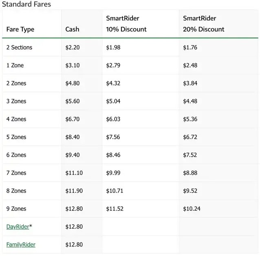The image size is (260, 256).
Task: Select the FamilyRider cash price $12.80
Action: tap(74, 245)
